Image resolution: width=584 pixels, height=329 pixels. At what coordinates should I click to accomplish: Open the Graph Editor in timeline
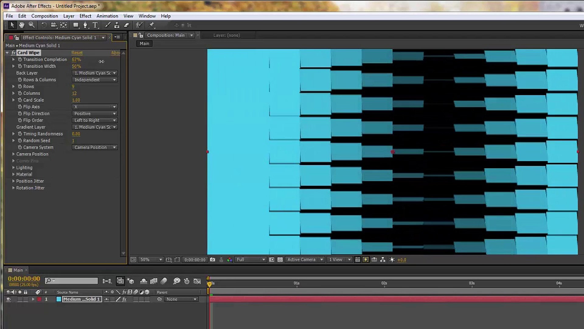coord(197,281)
